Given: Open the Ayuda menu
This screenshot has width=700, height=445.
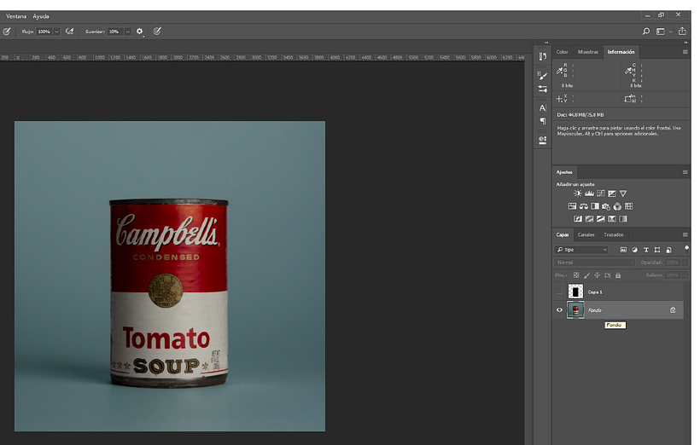Looking at the screenshot, I should tap(41, 16).
